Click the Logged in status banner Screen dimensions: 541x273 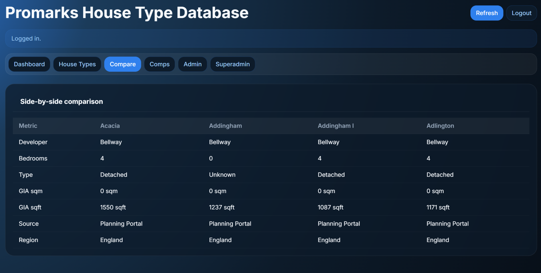point(26,39)
